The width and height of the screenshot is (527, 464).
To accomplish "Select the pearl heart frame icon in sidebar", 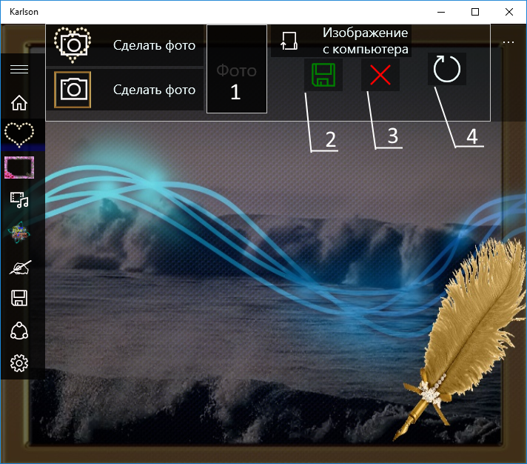I will (x=19, y=135).
